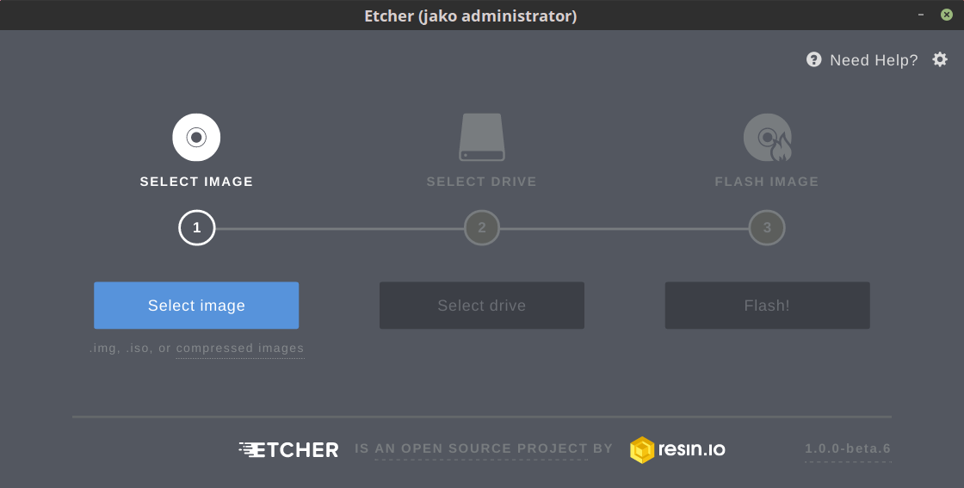Click the drive icon above Select Drive
Screen dimensions: 964x488
(x=482, y=137)
